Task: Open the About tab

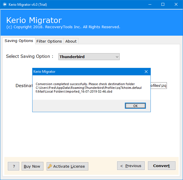Action: point(71,41)
